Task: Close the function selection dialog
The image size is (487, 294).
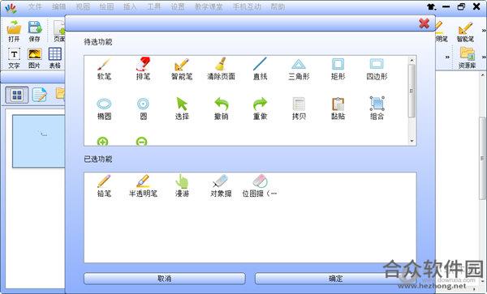Action: pos(424,23)
